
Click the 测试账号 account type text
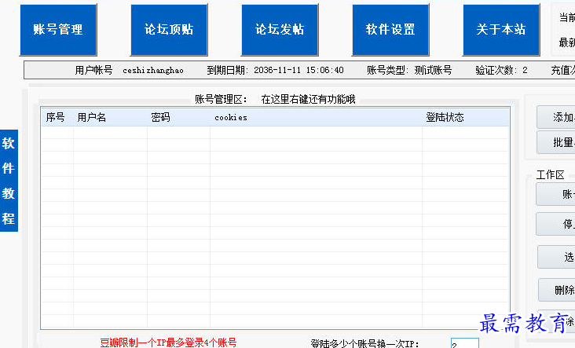click(x=433, y=70)
